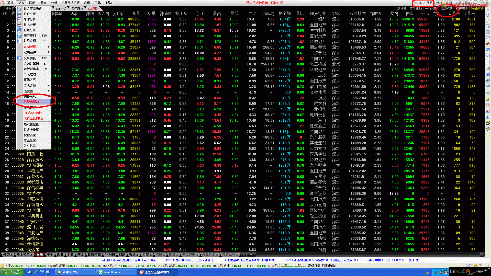Open the 板块 dropdown tab at bottom
The height and width of the screenshot is (276, 491).
coord(133,255)
